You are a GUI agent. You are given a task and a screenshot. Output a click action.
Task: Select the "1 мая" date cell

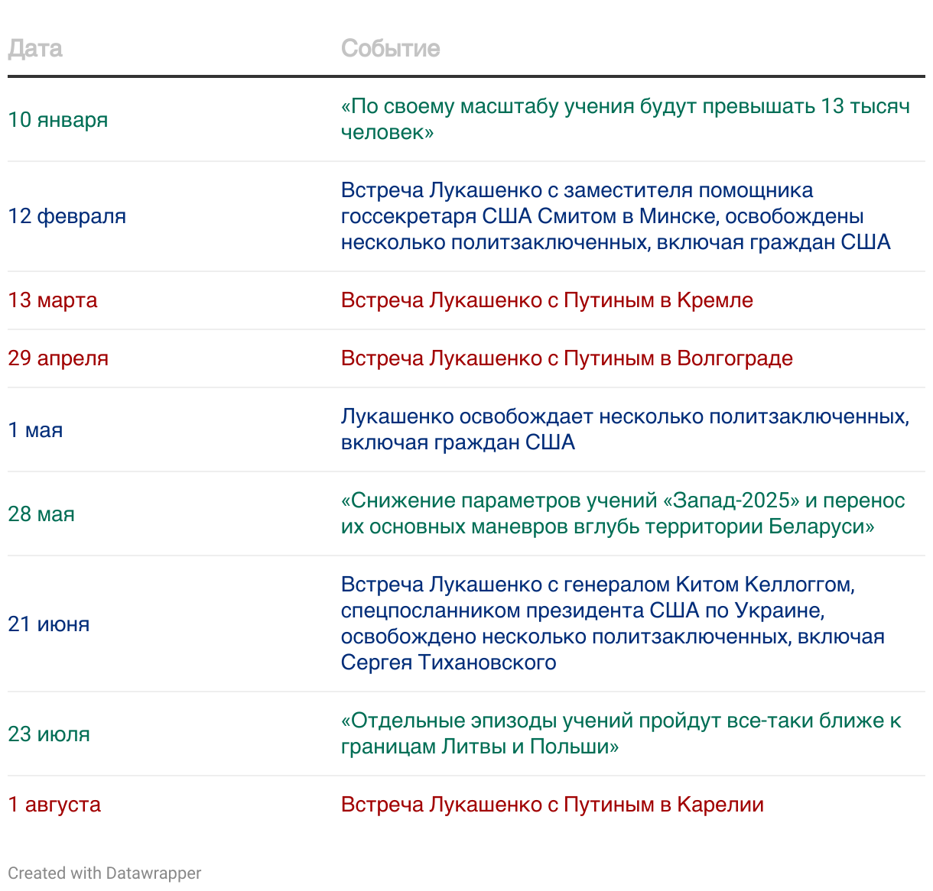click(x=35, y=430)
